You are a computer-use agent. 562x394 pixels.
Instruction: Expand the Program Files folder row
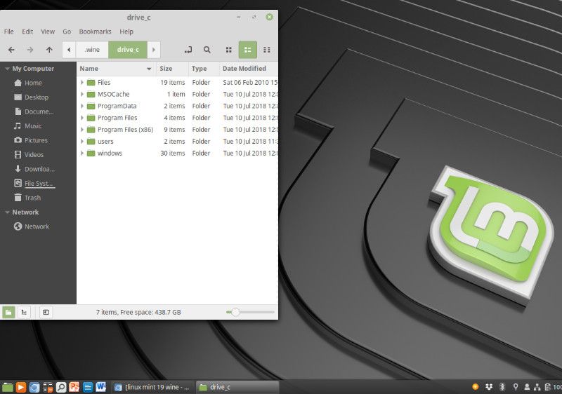82,118
